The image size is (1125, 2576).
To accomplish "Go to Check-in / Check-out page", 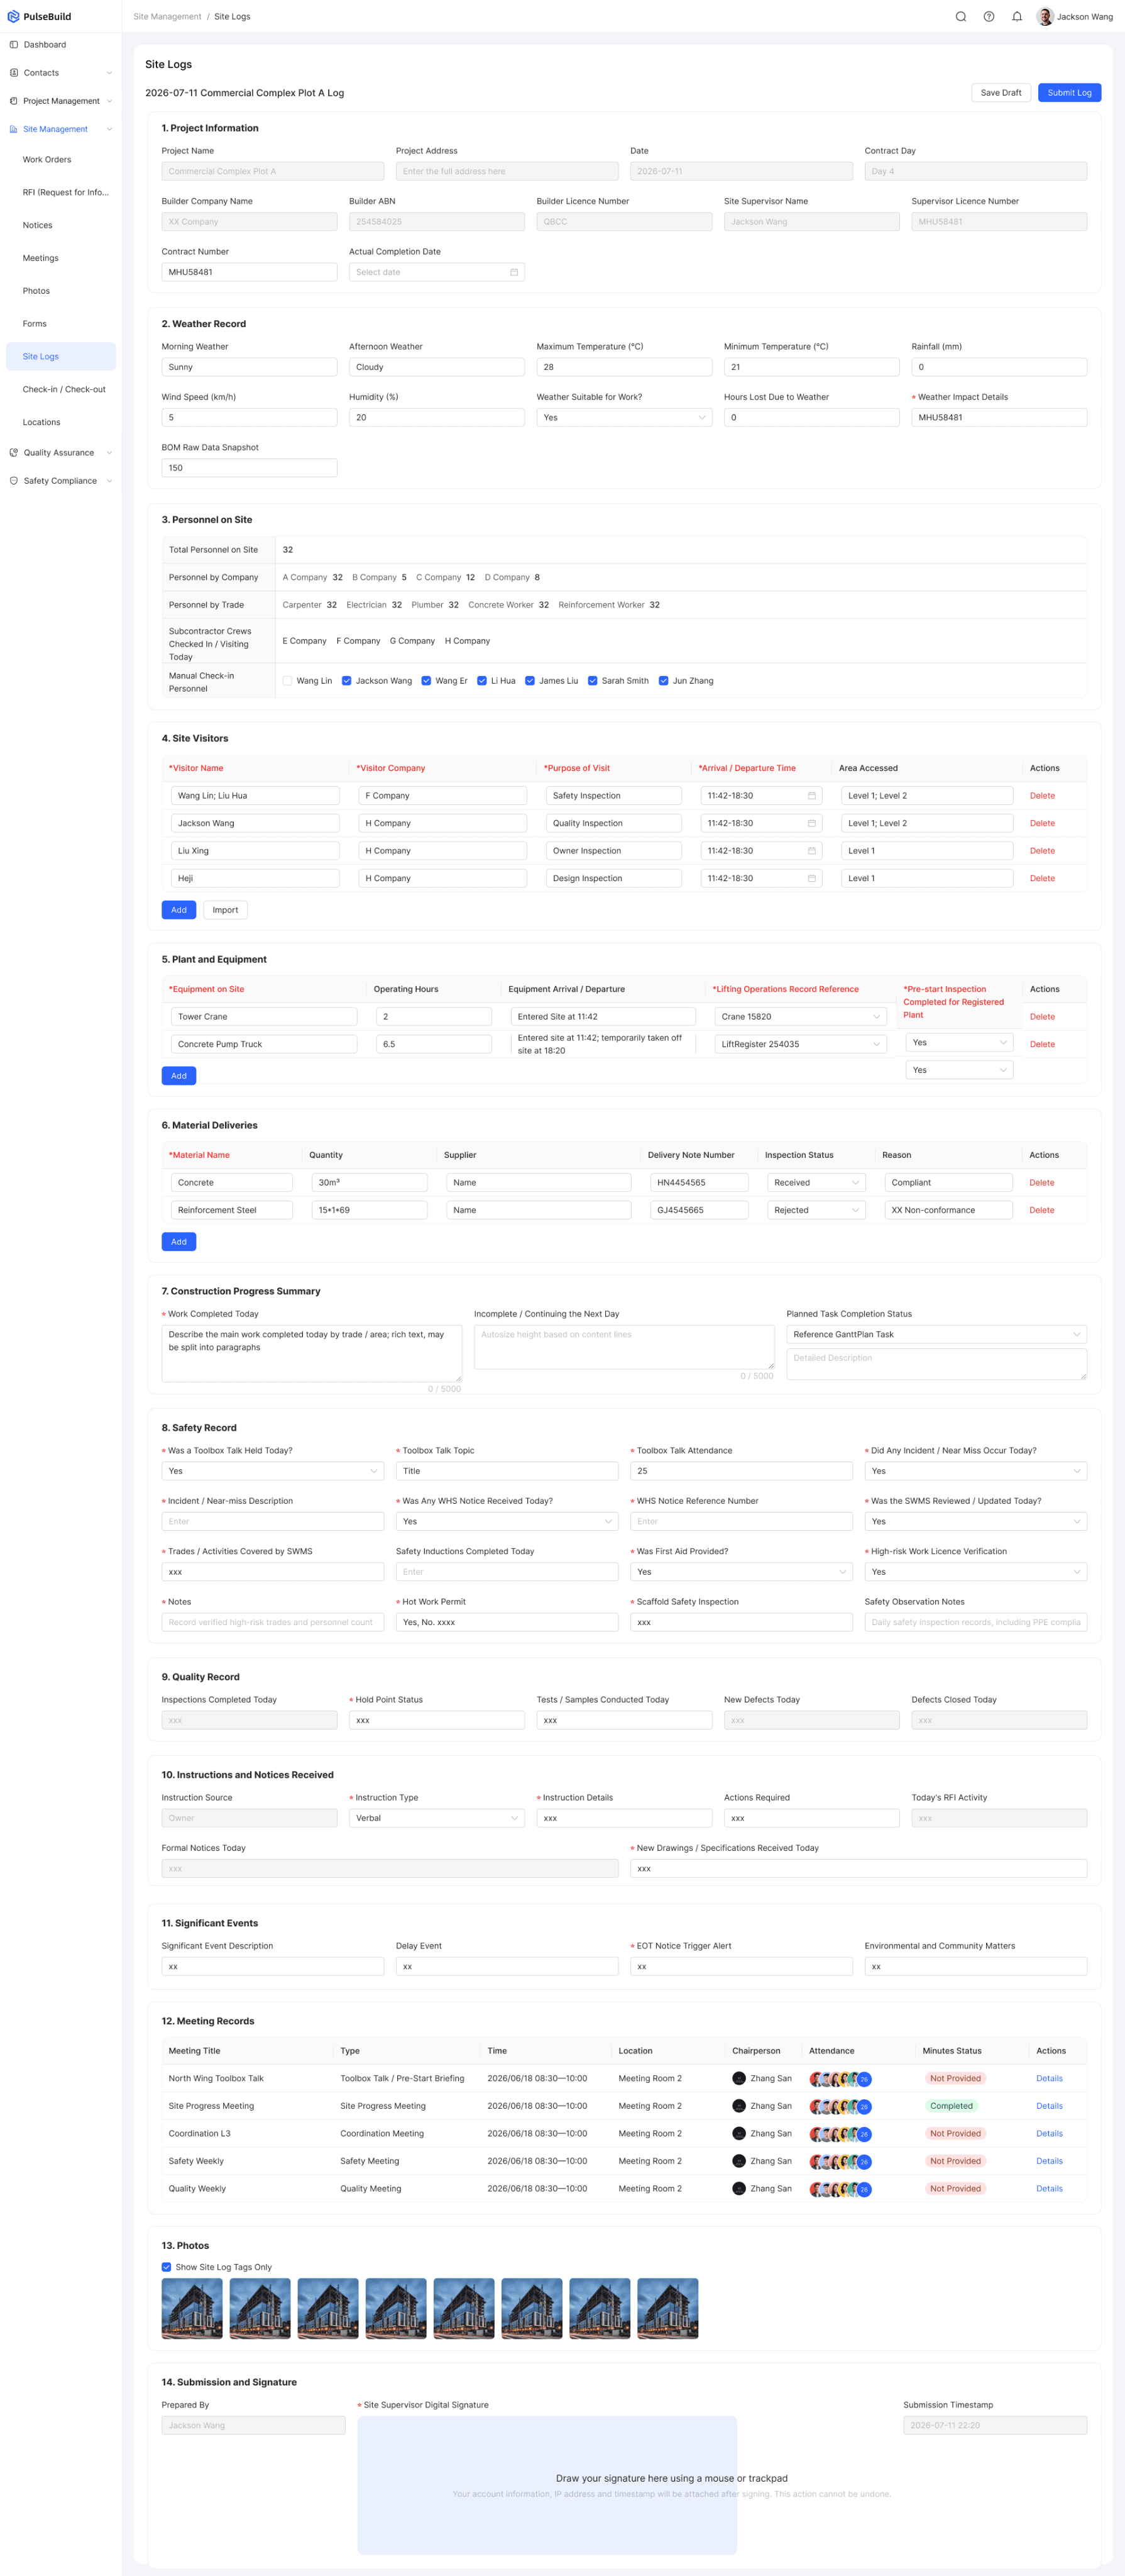I will click(64, 389).
